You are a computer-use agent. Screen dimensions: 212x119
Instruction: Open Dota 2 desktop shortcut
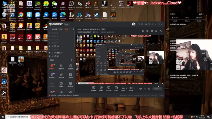(21, 38)
